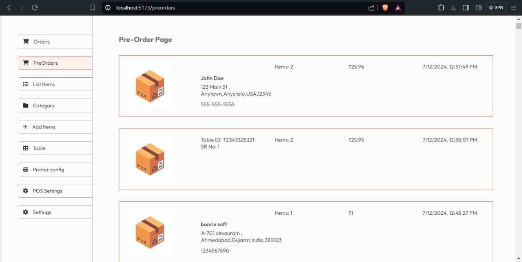Viewport: 522px width, 262px height.
Task: Click the SR No: 1 text
Action: click(210, 147)
